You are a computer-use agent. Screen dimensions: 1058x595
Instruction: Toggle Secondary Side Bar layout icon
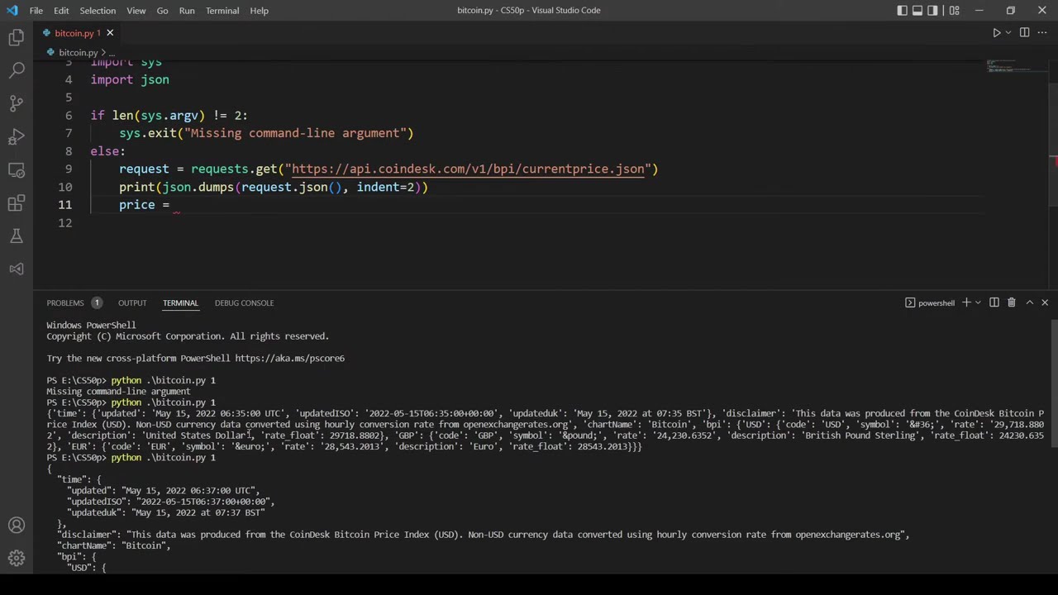pyautogui.click(x=932, y=10)
